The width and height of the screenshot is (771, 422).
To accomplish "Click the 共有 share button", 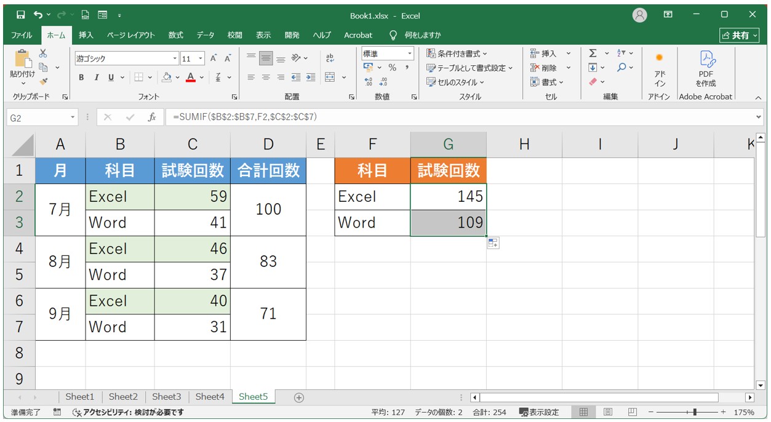I will [740, 35].
